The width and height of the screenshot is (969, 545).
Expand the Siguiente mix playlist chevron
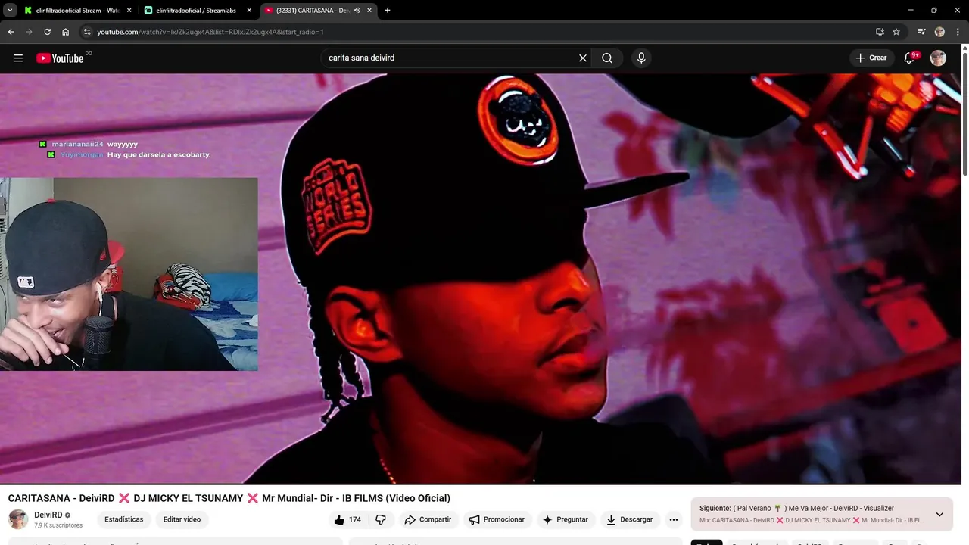coord(939,514)
